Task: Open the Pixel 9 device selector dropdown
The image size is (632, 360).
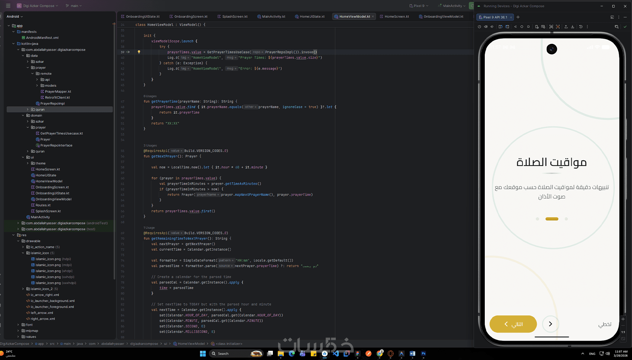Action: coord(419,6)
